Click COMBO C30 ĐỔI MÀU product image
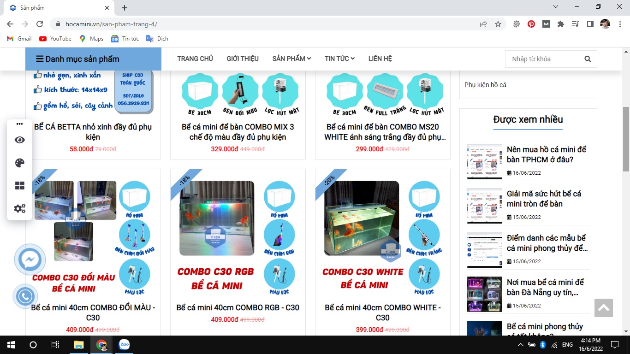The height and width of the screenshot is (354, 630). coord(93,236)
